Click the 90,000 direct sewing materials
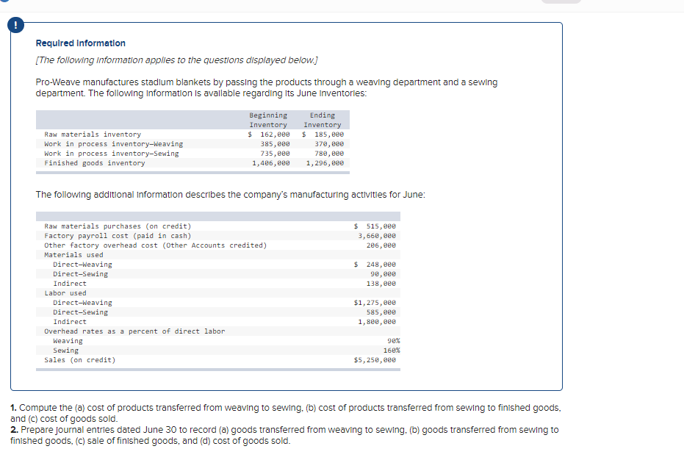Screen dimensions: 684x460 (x=383, y=274)
